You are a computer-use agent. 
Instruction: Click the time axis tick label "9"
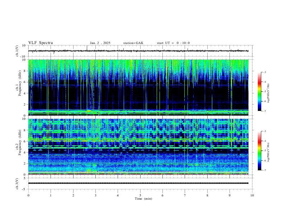pyautogui.click(x=229, y=195)
